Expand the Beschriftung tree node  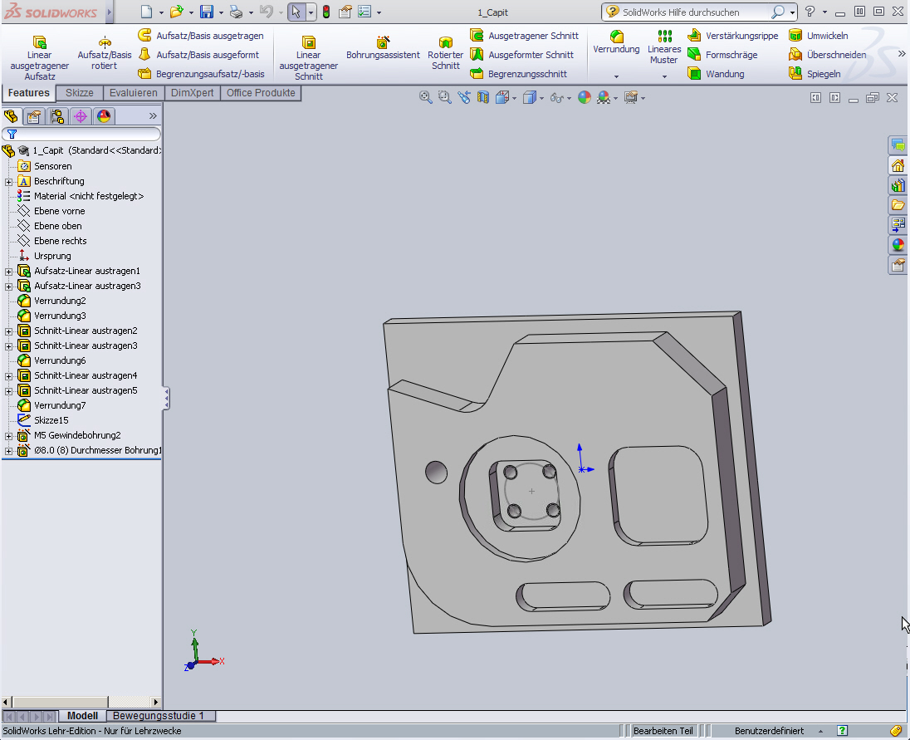pyautogui.click(x=8, y=182)
